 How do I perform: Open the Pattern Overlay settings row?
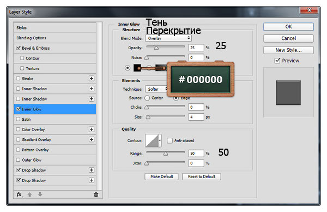pos(55,150)
